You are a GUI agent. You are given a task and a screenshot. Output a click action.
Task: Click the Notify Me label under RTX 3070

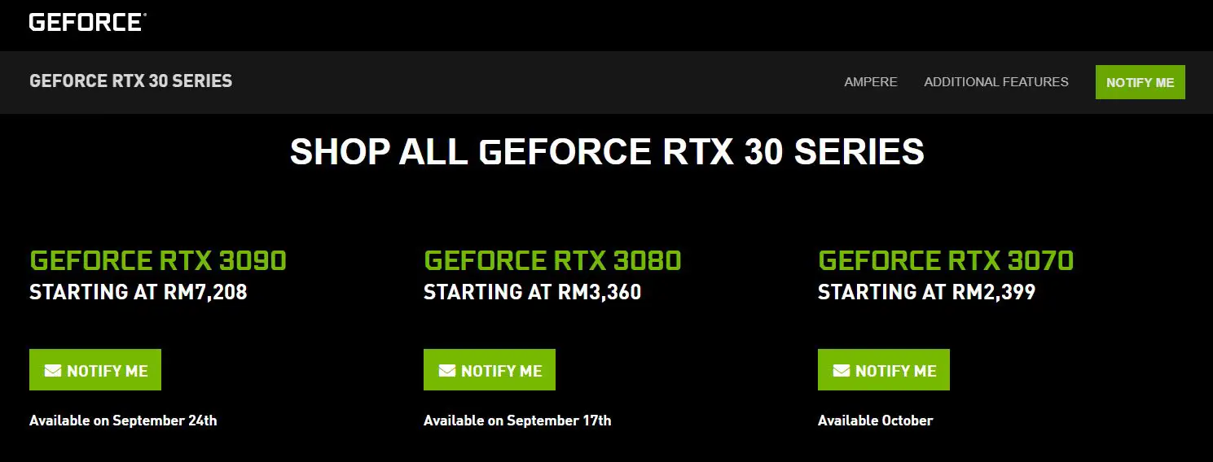click(896, 371)
